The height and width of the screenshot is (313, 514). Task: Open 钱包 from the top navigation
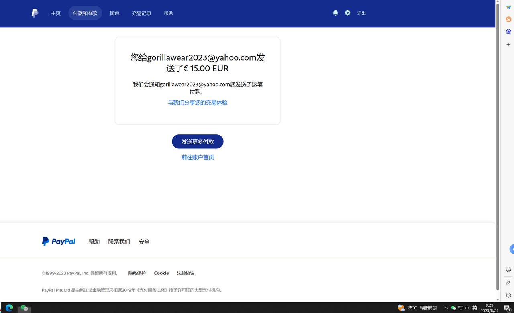click(x=114, y=13)
